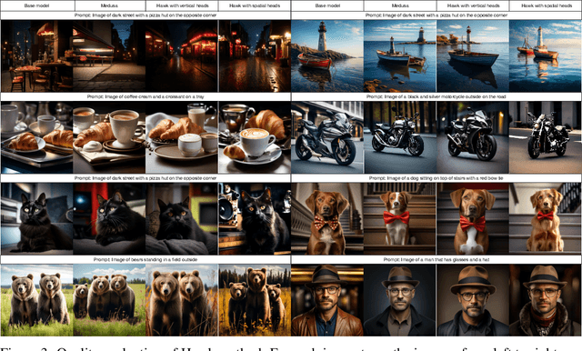Select the dog with red bow tie prompt
This screenshot has height=351, width=582.
coord(436,178)
